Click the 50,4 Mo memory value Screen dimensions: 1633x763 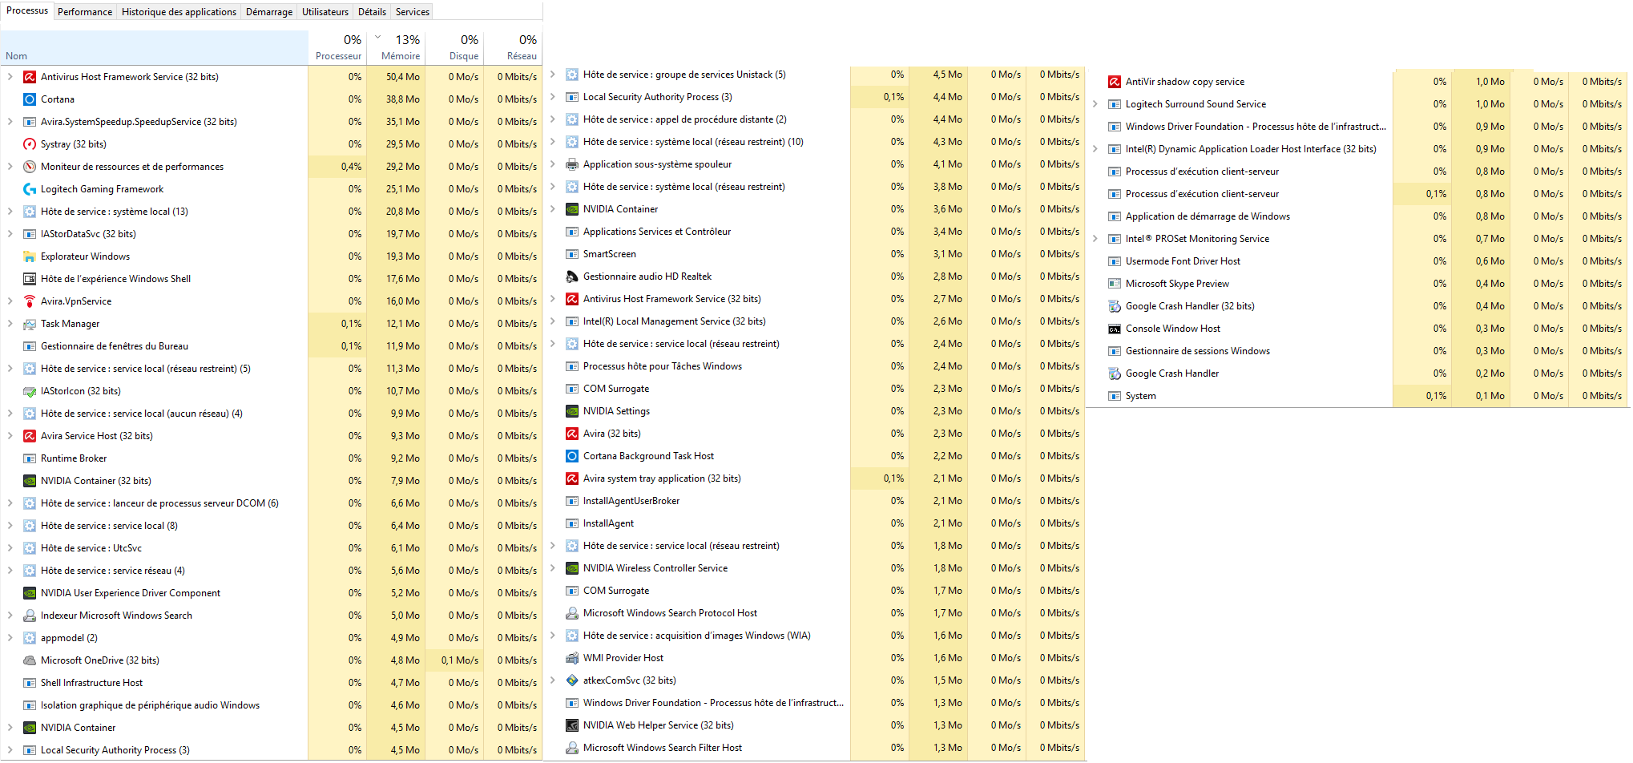pos(403,77)
